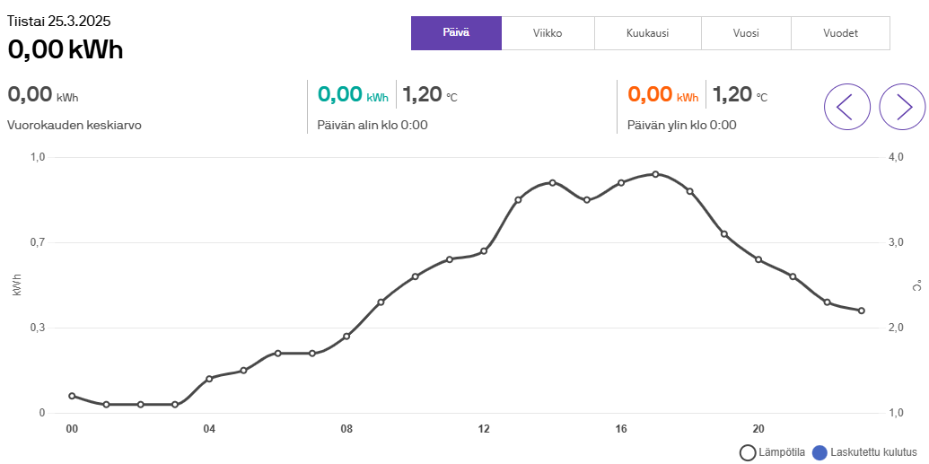
Task: Select the Päivä tab
Action: [456, 33]
